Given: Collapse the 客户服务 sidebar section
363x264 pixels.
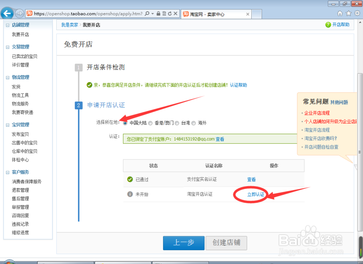Looking at the screenshot, I should (x=8, y=172).
